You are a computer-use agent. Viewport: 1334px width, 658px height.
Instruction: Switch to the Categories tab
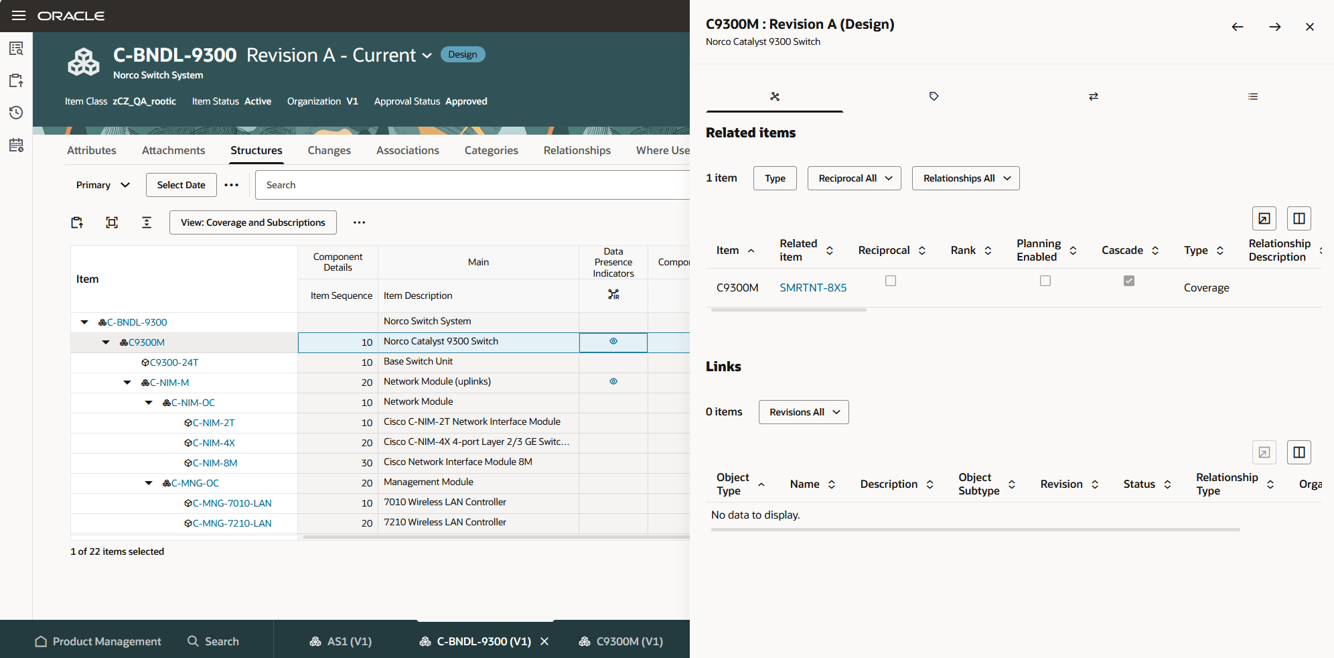pyautogui.click(x=492, y=150)
